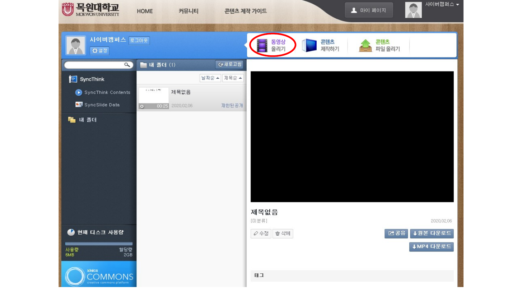
Task: Sort folder list by 제목순
Action: (x=233, y=78)
